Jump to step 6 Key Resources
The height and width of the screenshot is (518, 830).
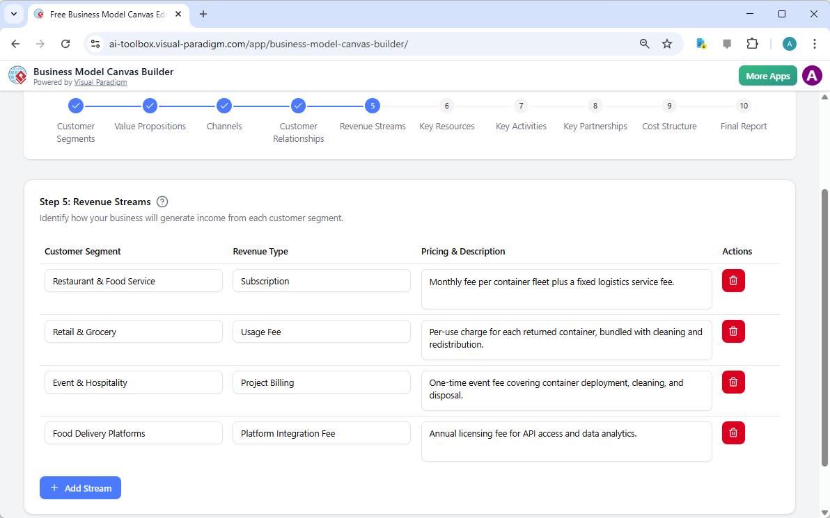(446, 106)
